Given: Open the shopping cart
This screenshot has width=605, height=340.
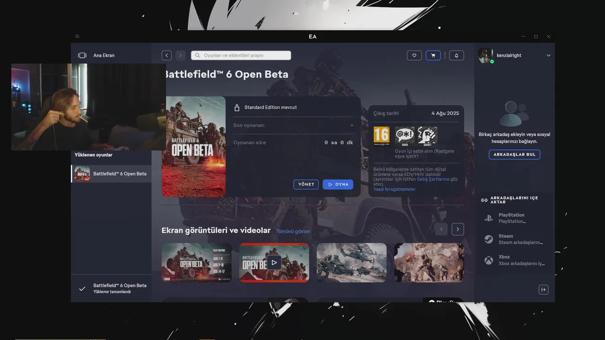Looking at the screenshot, I should pyautogui.click(x=433, y=55).
